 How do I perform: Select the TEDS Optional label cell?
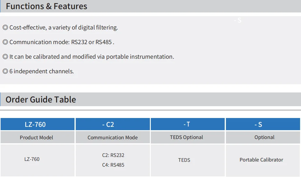186,137
